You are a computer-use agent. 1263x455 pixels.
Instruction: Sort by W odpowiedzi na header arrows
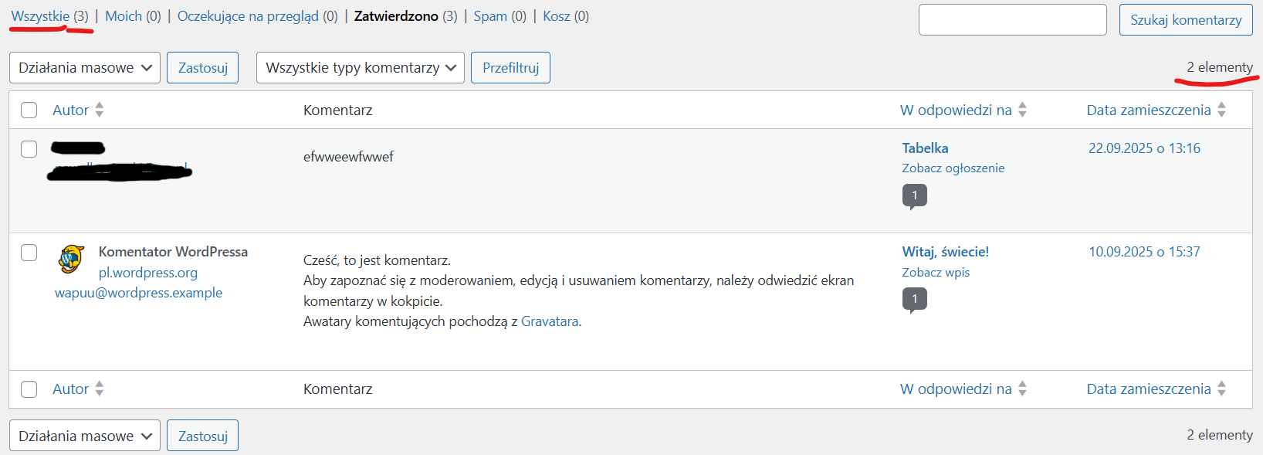click(1022, 110)
